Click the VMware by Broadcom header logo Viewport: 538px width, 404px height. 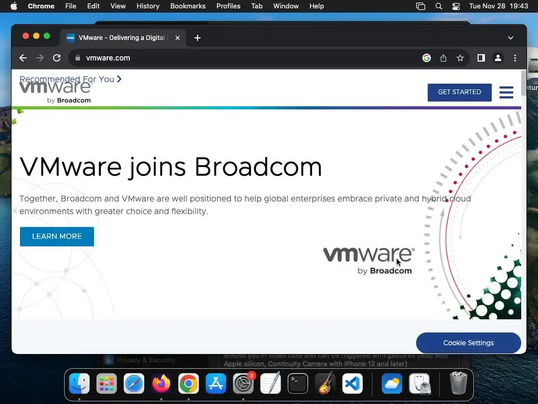55,92
